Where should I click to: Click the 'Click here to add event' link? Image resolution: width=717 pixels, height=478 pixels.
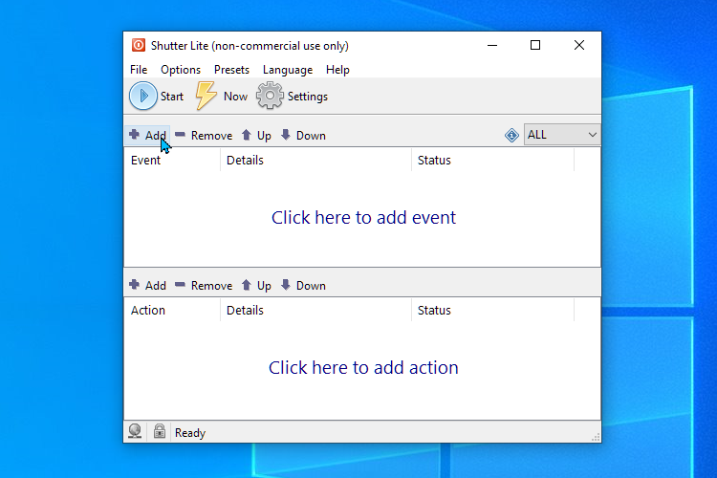click(x=363, y=218)
